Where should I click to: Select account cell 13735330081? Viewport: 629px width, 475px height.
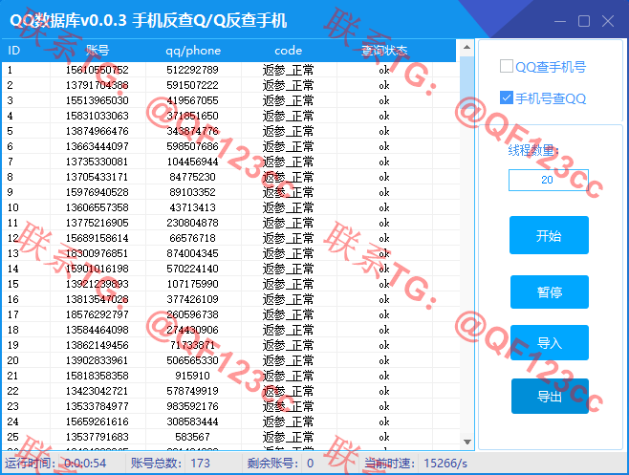[98, 162]
